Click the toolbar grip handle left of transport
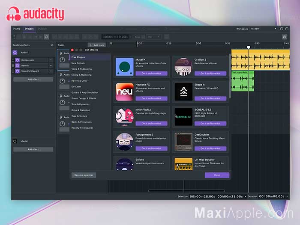This screenshot has width=300, height=225. pos(14,37)
